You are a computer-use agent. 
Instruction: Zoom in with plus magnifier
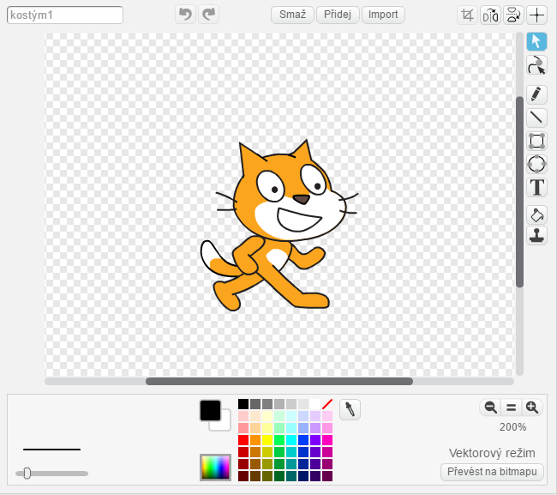532,407
